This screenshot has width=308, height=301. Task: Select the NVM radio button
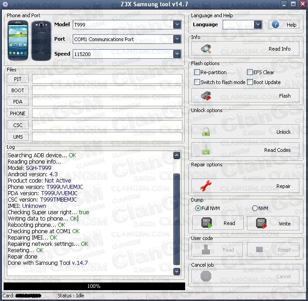(x=255, y=208)
